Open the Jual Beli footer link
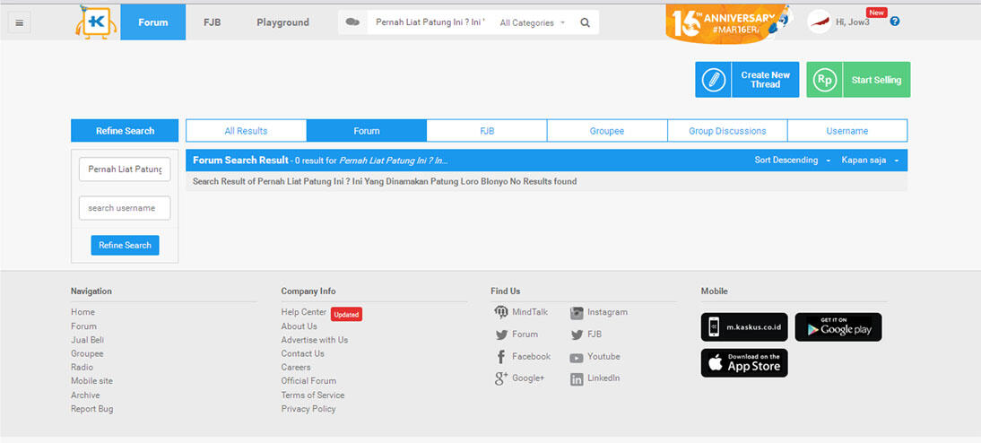981x443 pixels. click(x=88, y=340)
